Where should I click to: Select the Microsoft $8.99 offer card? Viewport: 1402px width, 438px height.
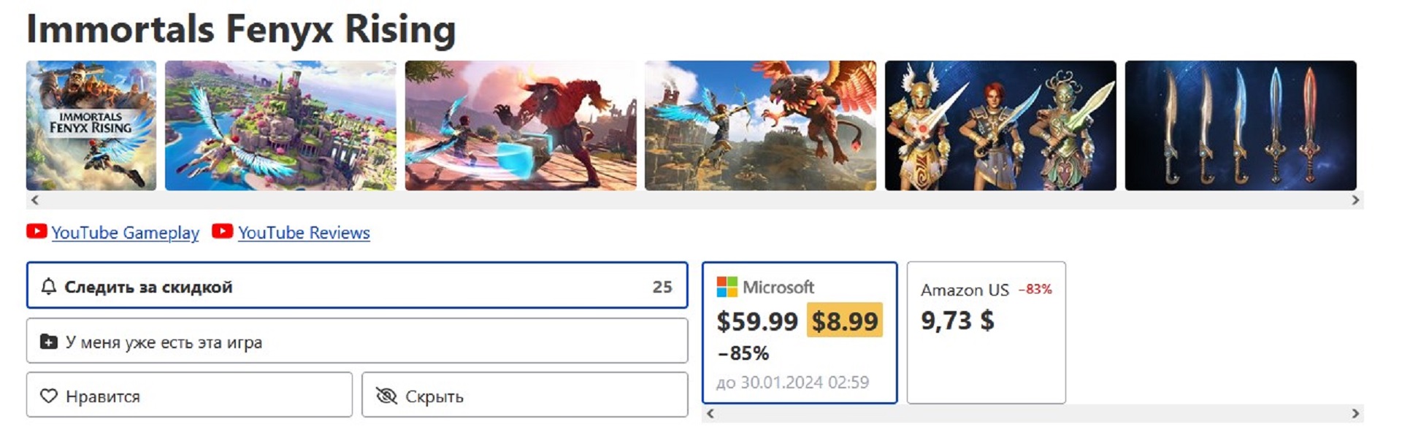(799, 332)
